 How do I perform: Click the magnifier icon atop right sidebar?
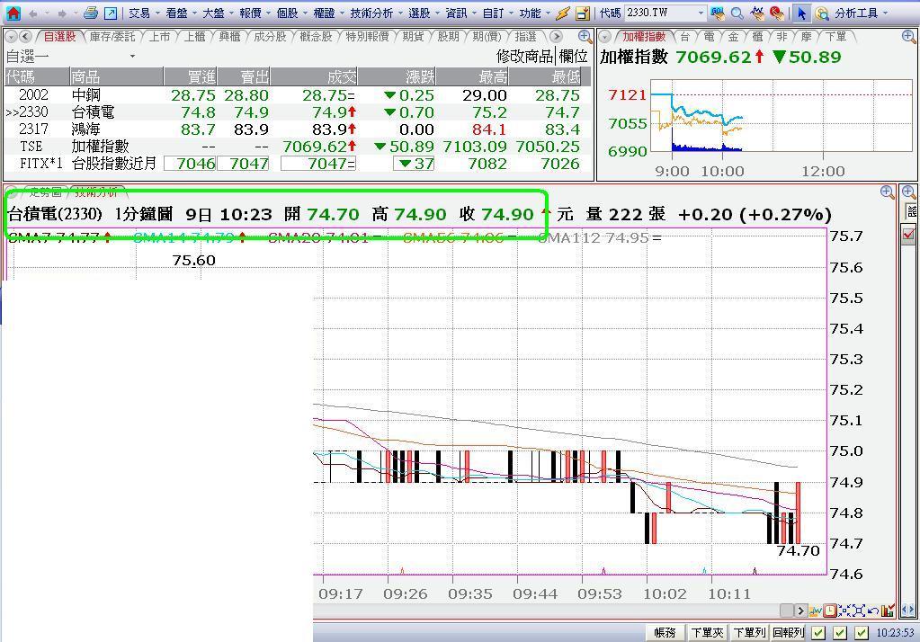(x=908, y=192)
